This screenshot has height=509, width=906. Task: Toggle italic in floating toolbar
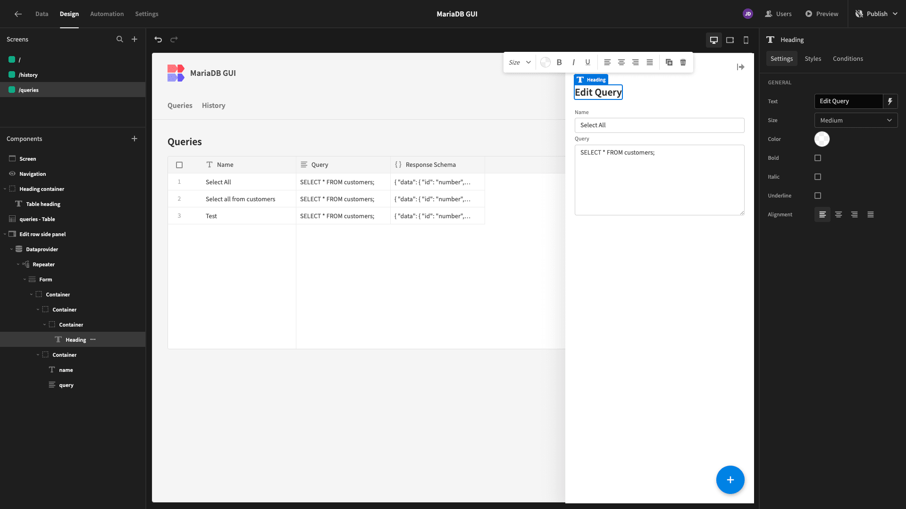tap(573, 62)
